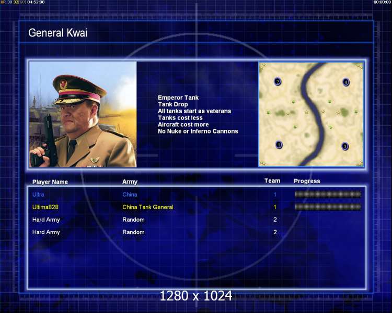The image size is (392, 313).
Task: Click start position 1 on the minimap
Action: point(279,145)
